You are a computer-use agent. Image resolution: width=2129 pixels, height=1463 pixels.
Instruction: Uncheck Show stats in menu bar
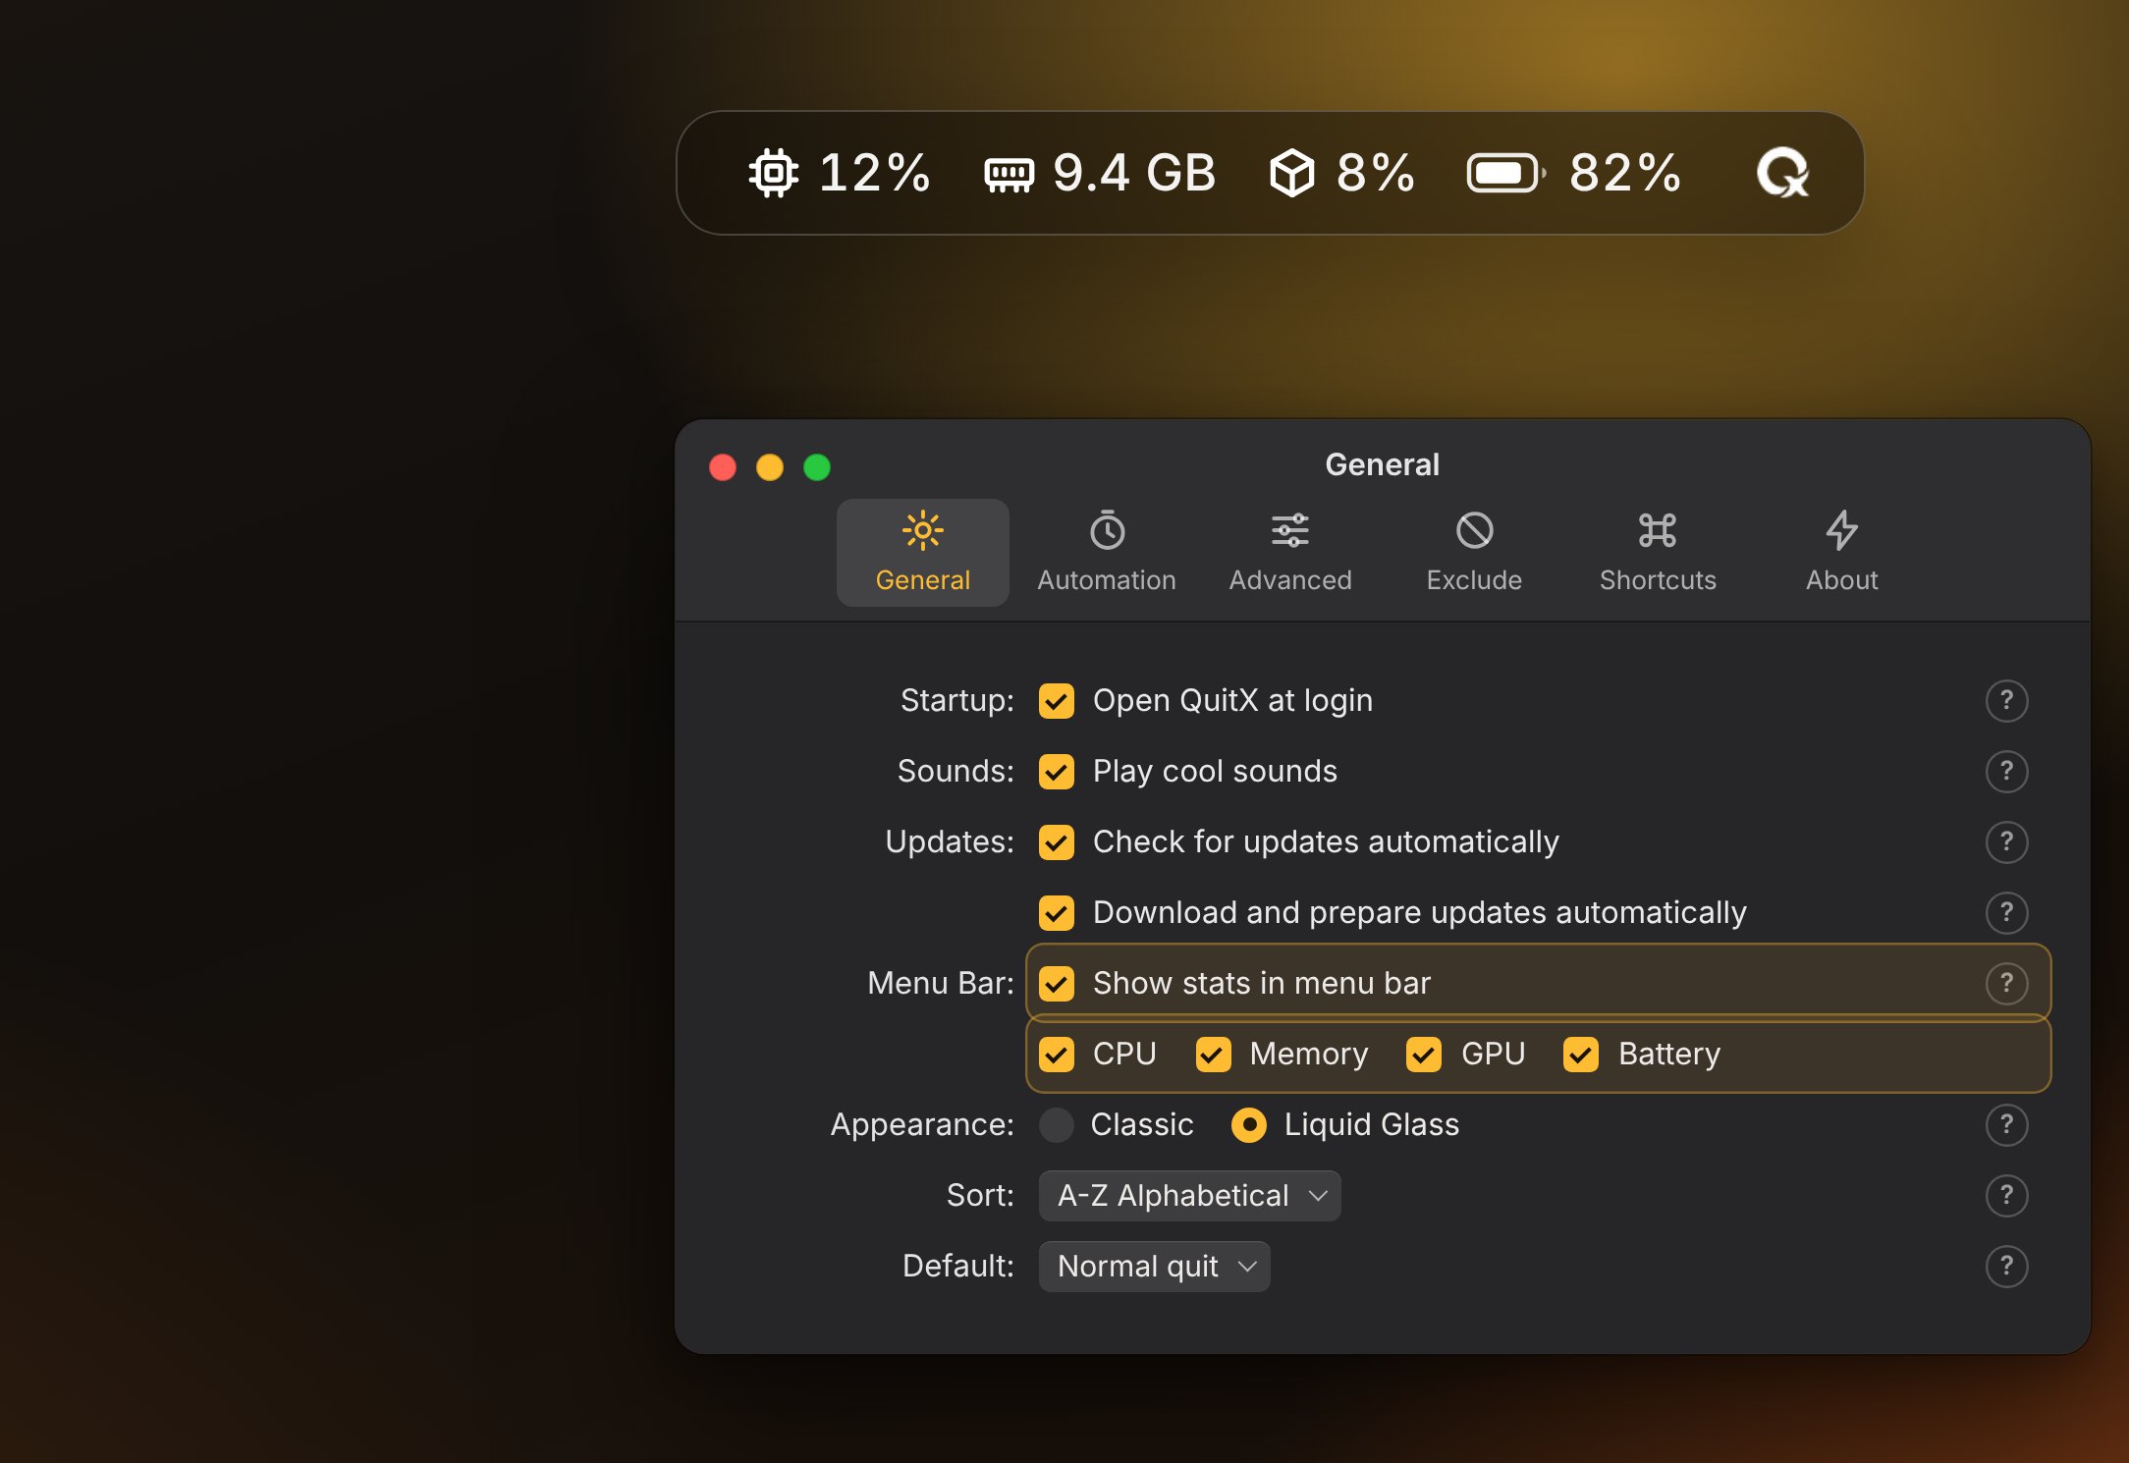tap(1057, 984)
